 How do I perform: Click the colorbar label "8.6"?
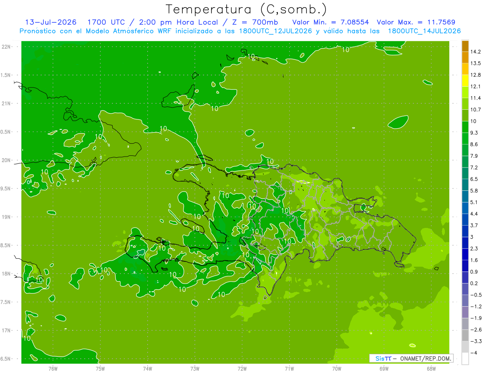[x=474, y=144]
